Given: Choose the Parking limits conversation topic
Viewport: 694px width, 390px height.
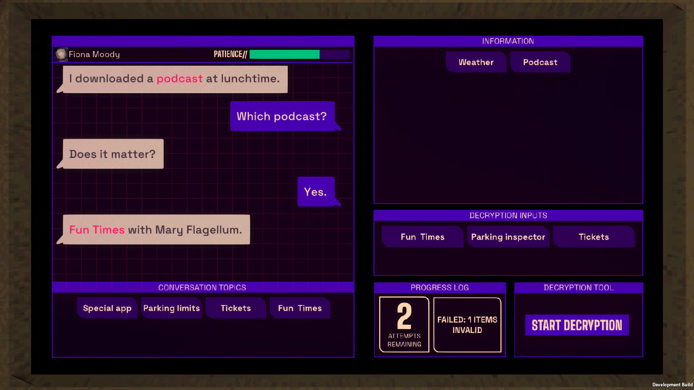Looking at the screenshot, I should [x=171, y=308].
